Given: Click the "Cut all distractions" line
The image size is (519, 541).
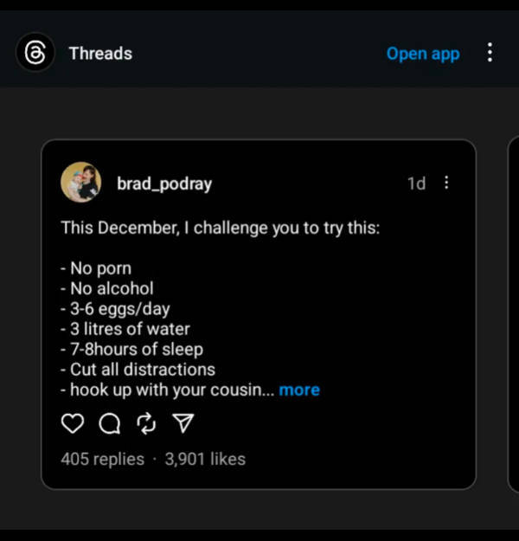Looking at the screenshot, I should (x=138, y=370).
